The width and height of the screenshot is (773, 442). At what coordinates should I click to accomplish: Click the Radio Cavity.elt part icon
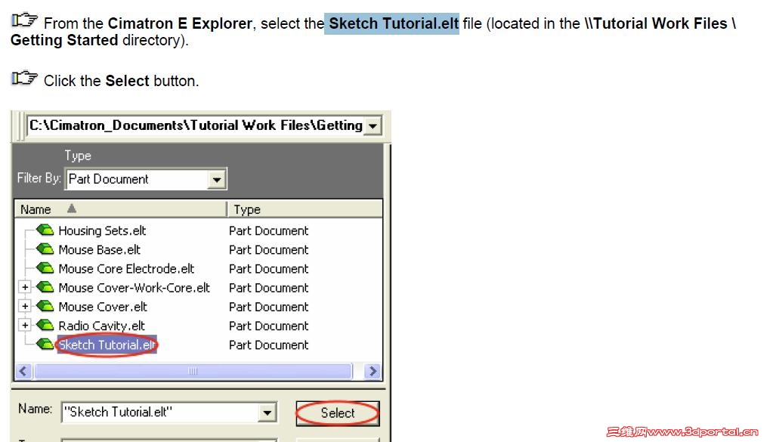coord(45,325)
